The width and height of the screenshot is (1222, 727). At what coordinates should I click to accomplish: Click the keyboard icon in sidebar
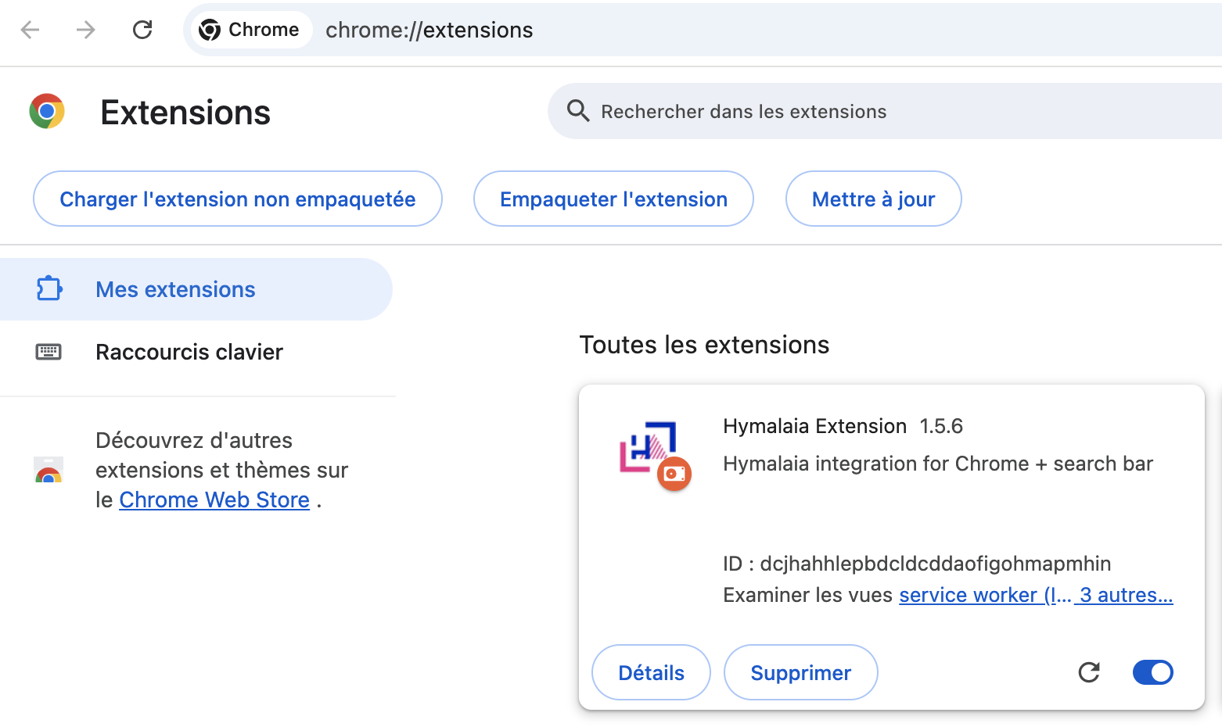tap(49, 352)
